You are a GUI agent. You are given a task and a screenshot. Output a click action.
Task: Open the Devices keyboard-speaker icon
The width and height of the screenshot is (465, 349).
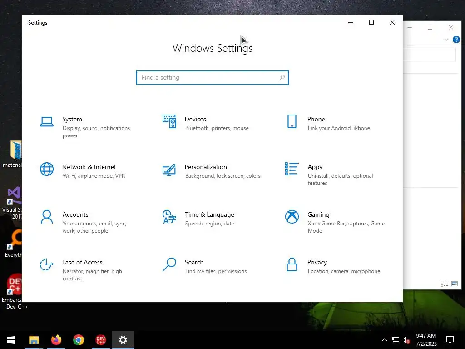(x=169, y=121)
